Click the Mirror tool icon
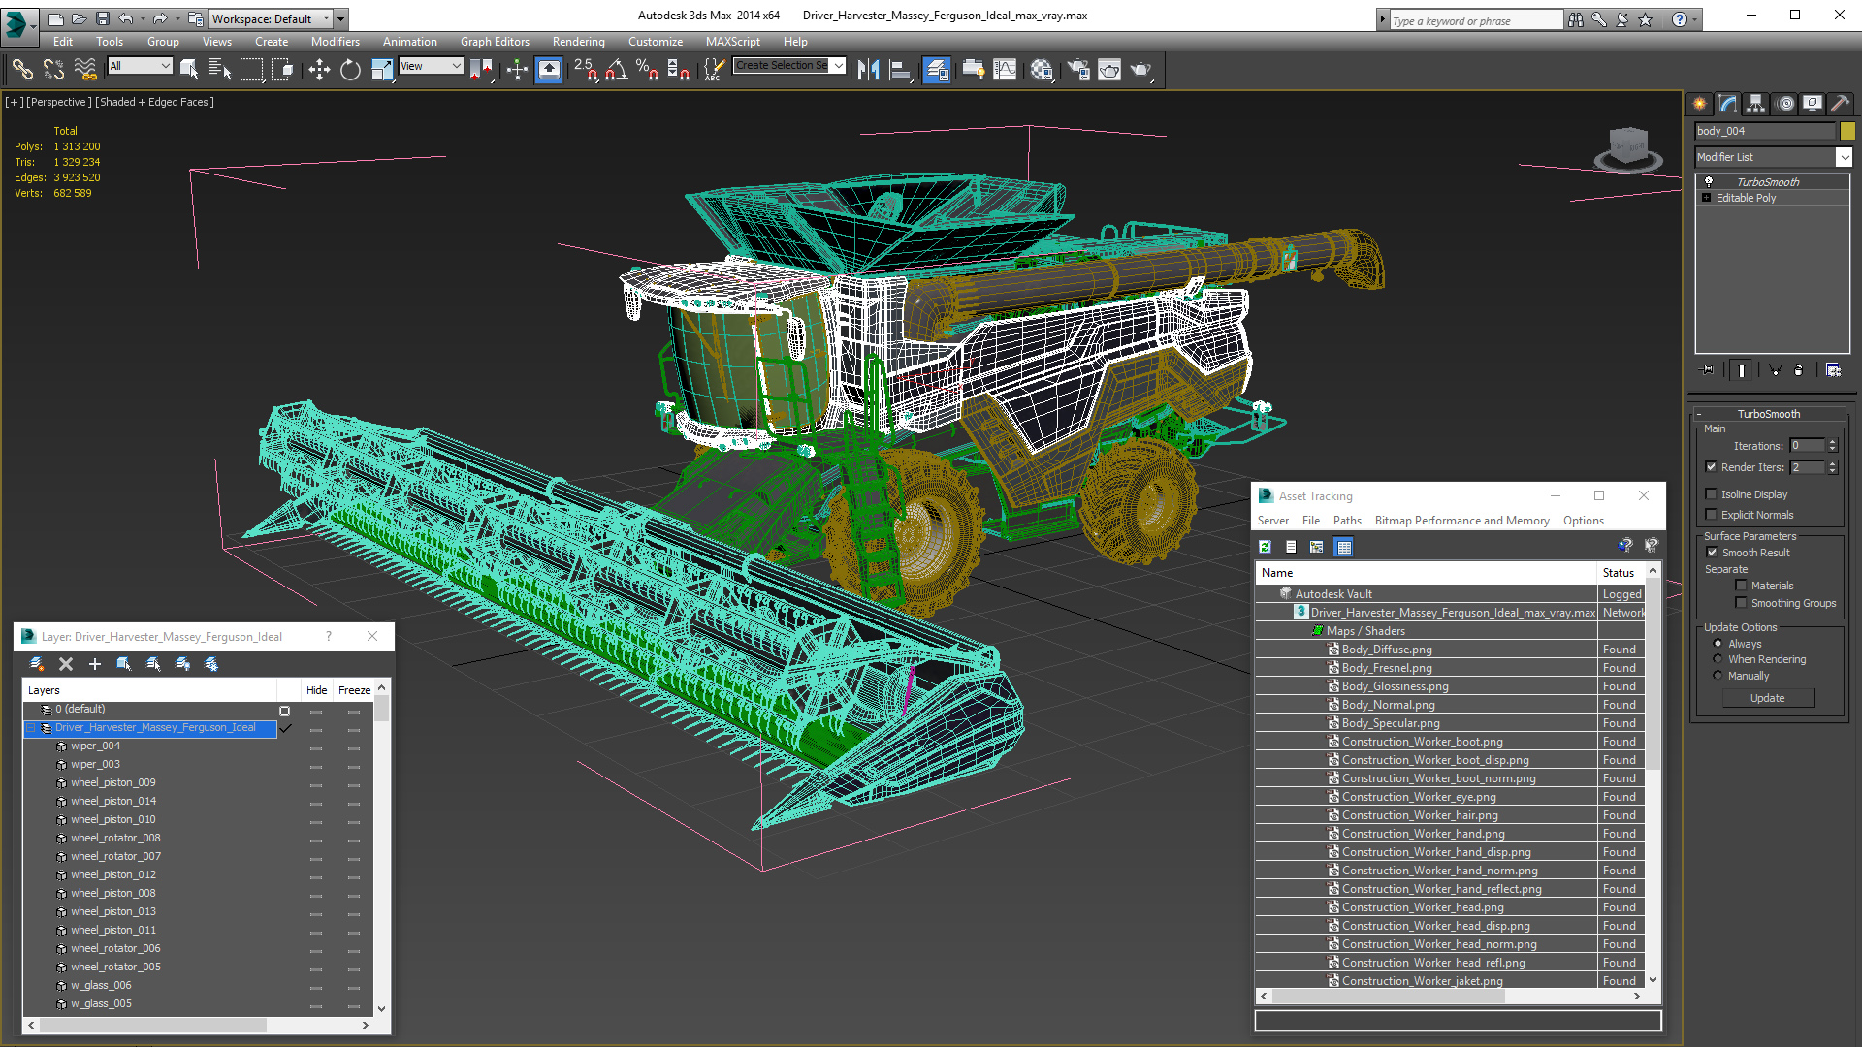 tap(868, 69)
